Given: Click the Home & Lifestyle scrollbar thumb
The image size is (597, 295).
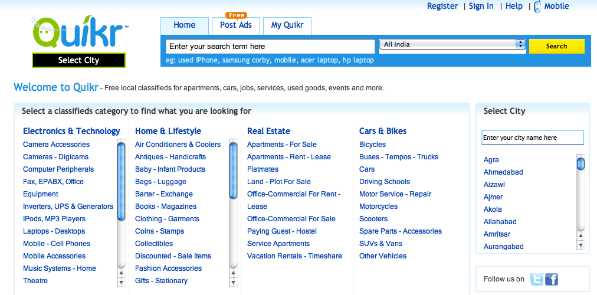Looking at the screenshot, I should (234, 170).
